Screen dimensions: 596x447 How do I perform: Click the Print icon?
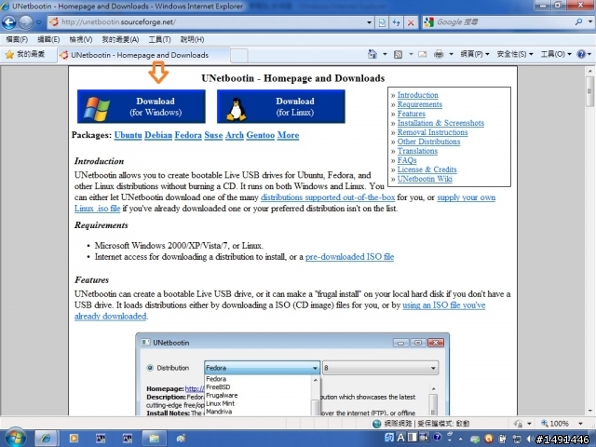click(x=439, y=54)
